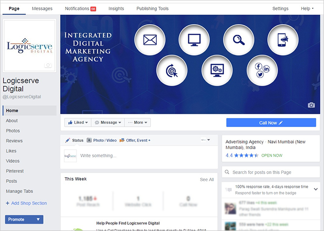Open the Messages tab

point(42,8)
